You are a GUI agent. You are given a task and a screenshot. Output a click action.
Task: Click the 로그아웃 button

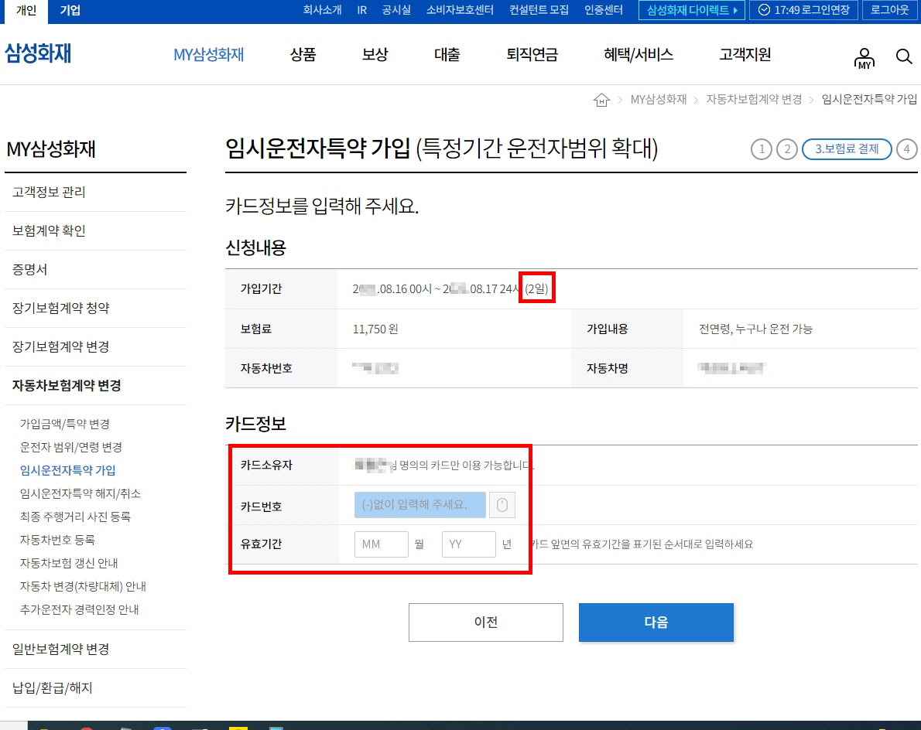(890, 10)
